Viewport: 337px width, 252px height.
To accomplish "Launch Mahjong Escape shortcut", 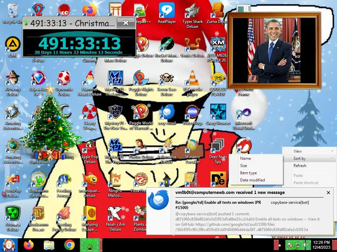I will (x=90, y=219).
